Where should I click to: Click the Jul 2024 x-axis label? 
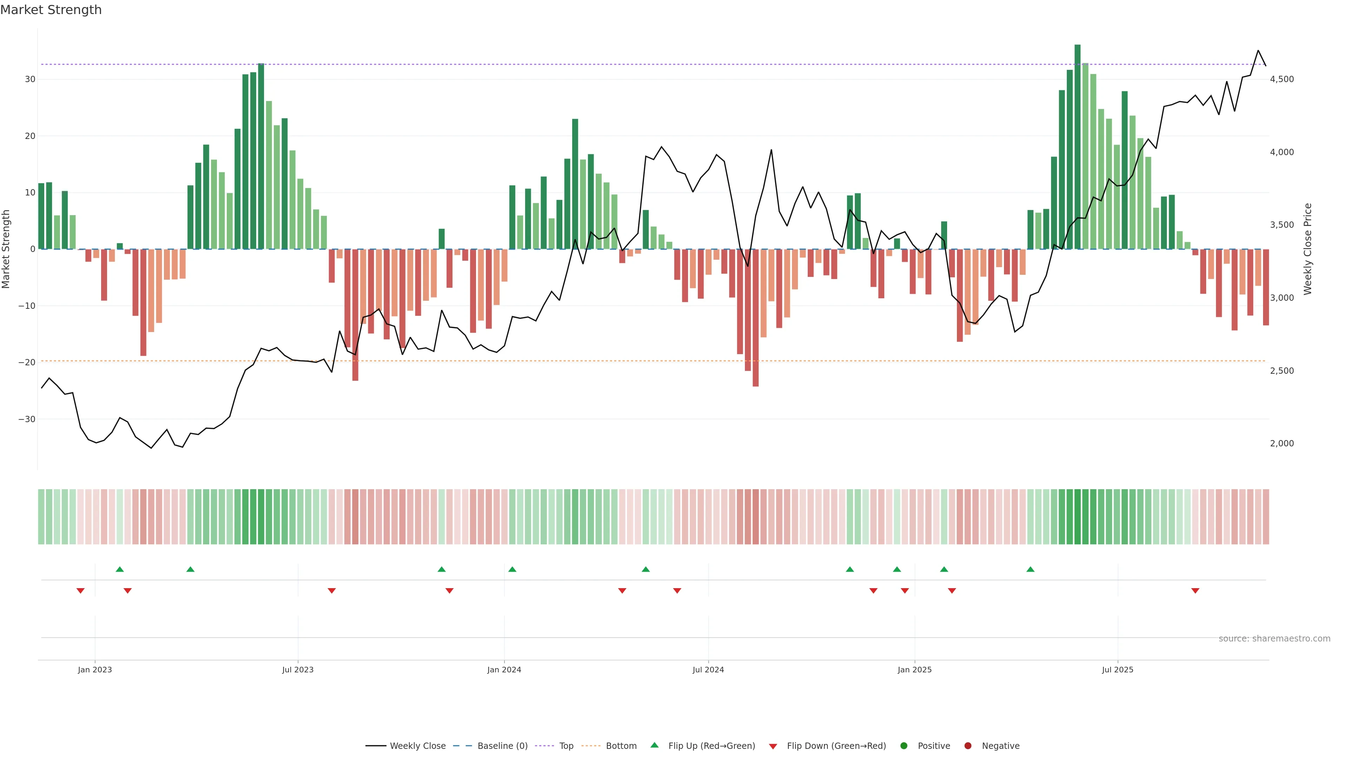pyautogui.click(x=708, y=670)
